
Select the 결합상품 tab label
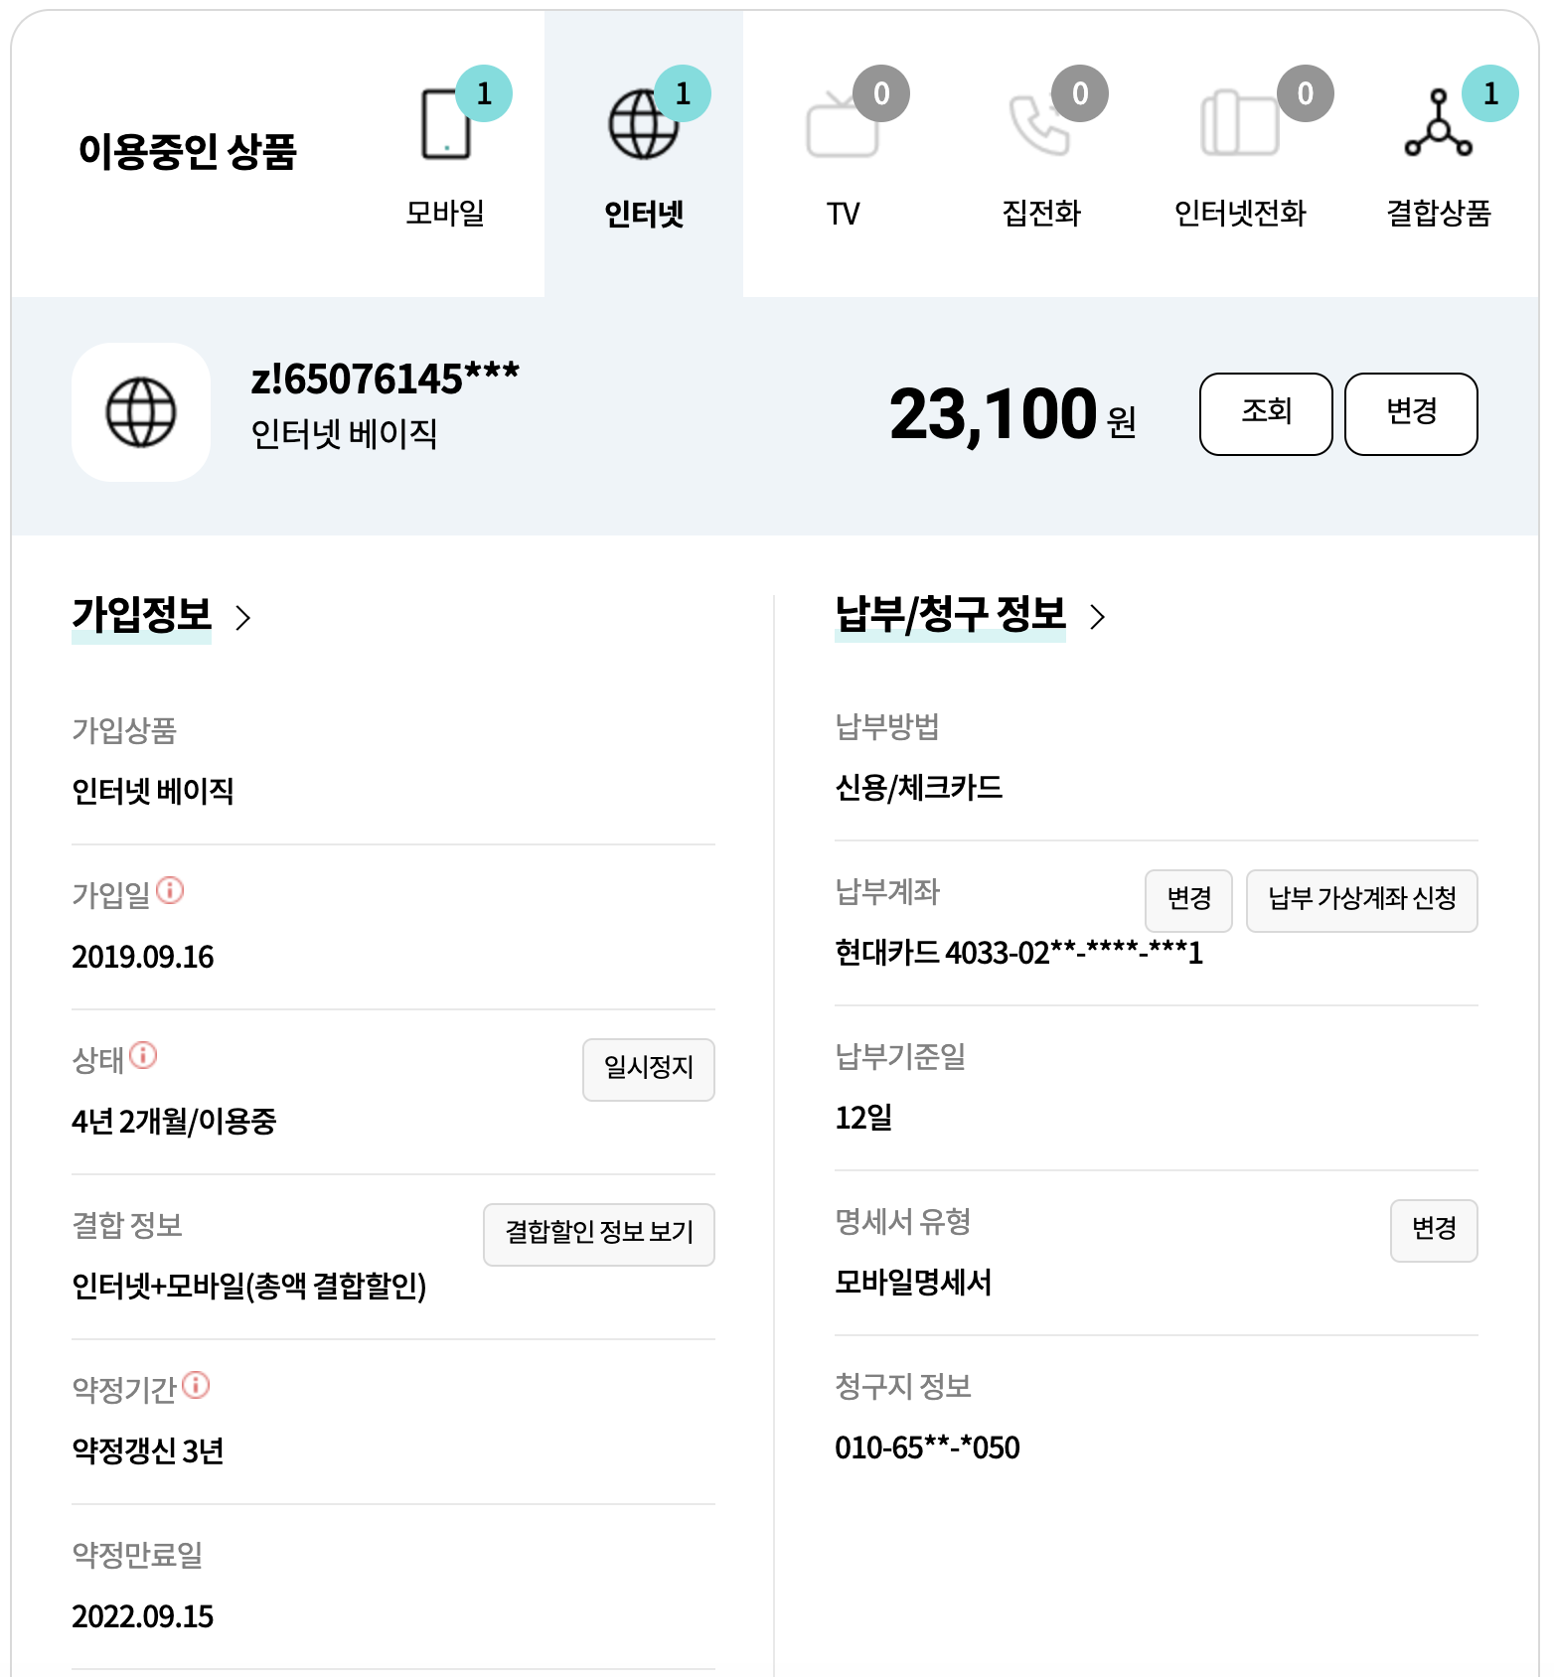(1438, 213)
